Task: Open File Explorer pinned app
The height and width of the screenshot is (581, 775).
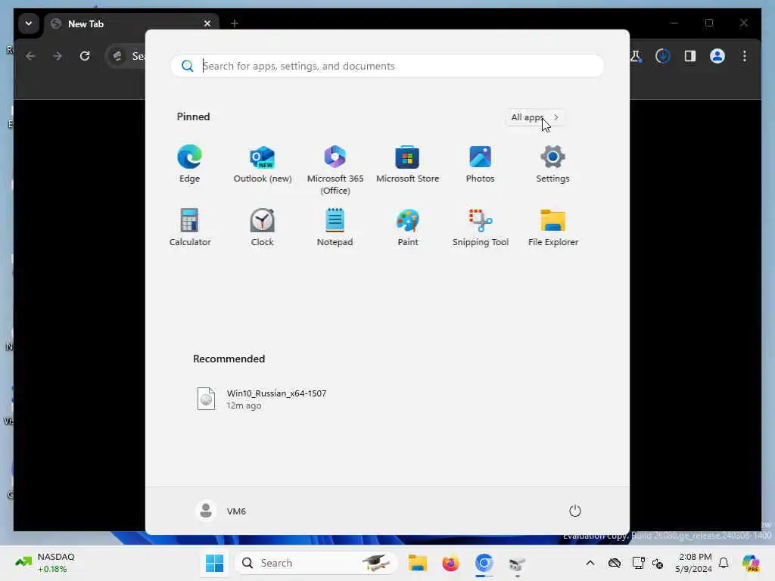Action: (x=552, y=228)
